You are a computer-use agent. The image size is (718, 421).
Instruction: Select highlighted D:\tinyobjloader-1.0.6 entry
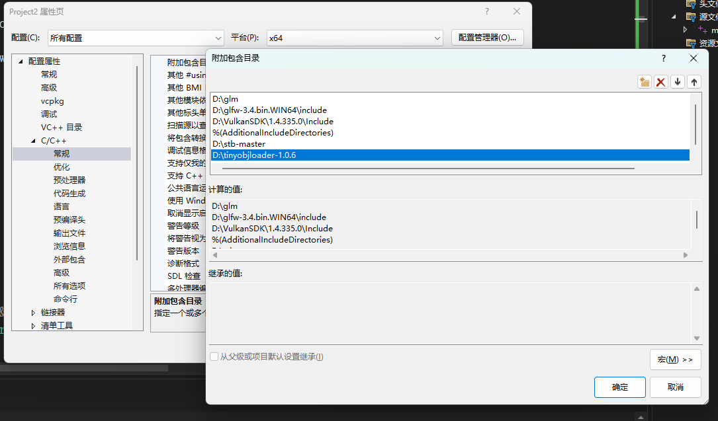pos(450,155)
